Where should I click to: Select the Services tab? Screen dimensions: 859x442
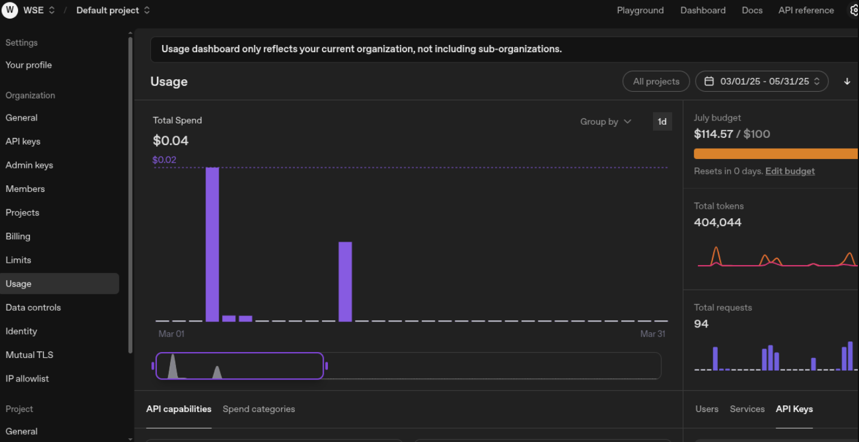[x=747, y=409]
